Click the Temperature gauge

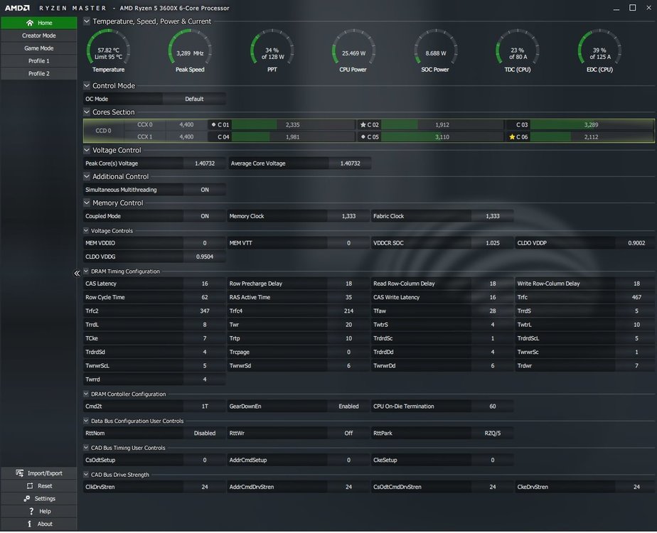108,51
